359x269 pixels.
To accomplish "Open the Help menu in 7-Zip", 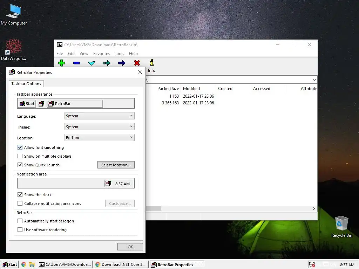I will pyautogui.click(x=133, y=53).
